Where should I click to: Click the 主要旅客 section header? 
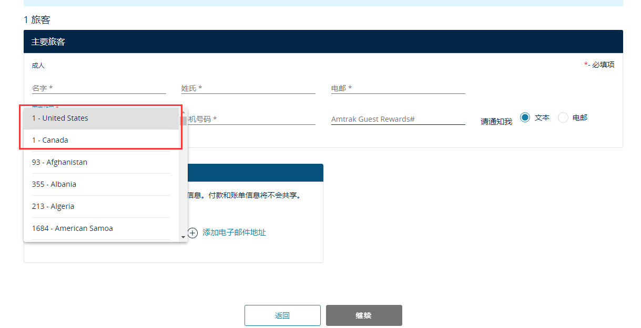pyautogui.click(x=323, y=41)
